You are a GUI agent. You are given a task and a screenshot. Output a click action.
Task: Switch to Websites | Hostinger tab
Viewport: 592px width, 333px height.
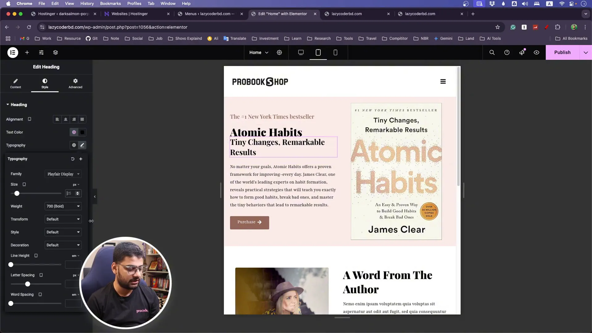point(137,14)
